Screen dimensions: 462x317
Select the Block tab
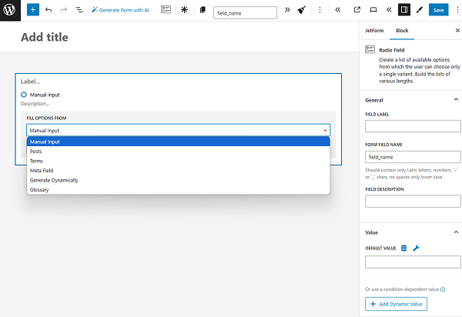click(x=402, y=31)
